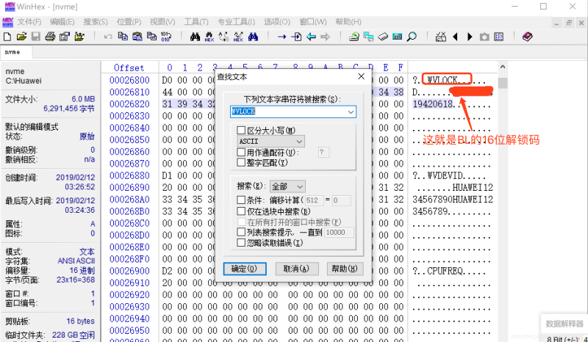Image resolution: width=588 pixels, height=342 pixels.
Task: Click the 数据解释器 panel
Action: (564, 324)
